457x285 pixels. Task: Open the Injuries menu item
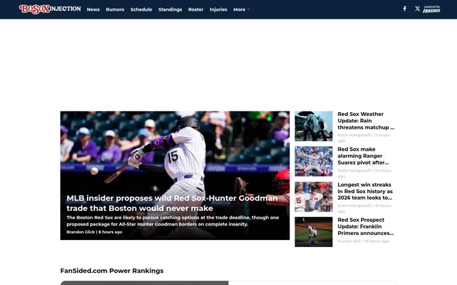218,9
